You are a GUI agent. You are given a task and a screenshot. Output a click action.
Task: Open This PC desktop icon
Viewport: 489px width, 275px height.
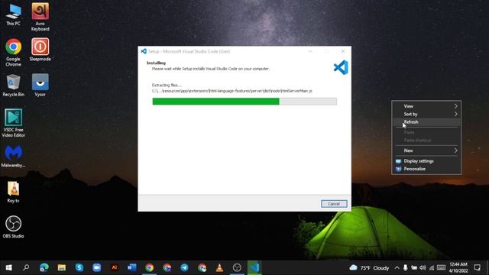pyautogui.click(x=14, y=15)
